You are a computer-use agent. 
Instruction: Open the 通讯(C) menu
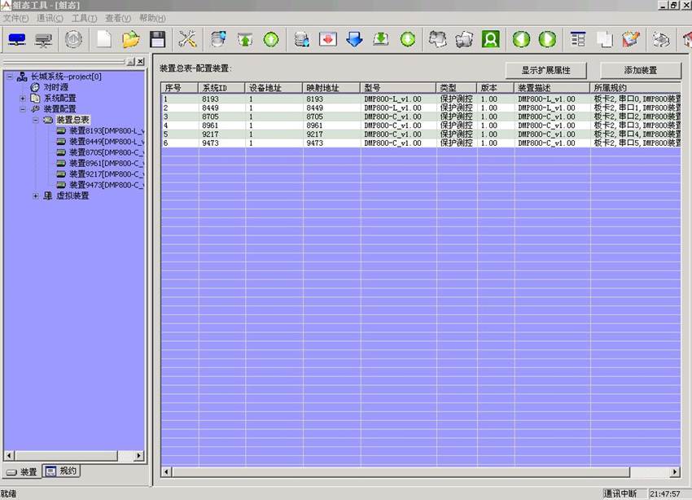point(50,18)
